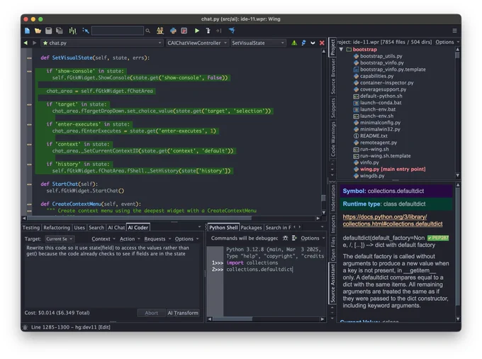Click the red document icon in toolbar

point(184,31)
